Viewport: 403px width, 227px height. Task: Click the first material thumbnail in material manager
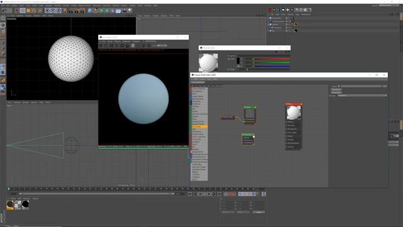pyautogui.click(x=10, y=205)
